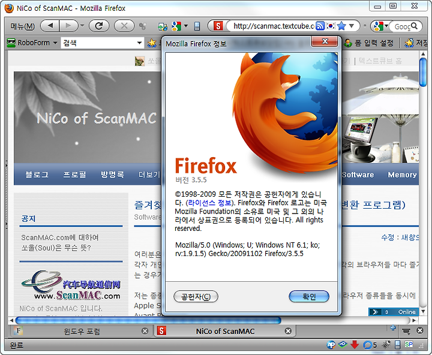This screenshot has width=432, height=355.
Task: Click the 공헌자(C) button
Action: [196, 297]
